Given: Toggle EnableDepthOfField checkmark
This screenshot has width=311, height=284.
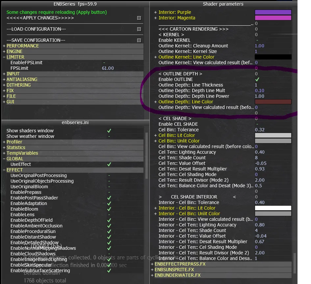Looking at the screenshot, I should pyautogui.click(x=109, y=220).
